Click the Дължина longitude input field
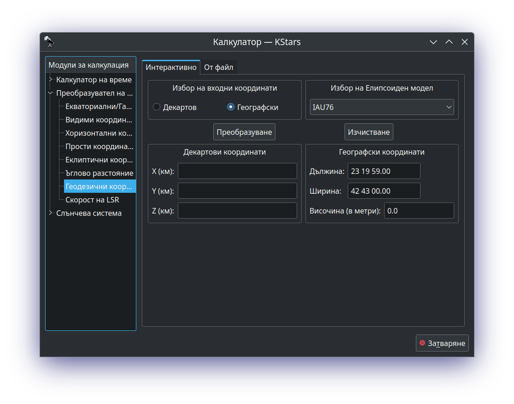Image resolution: width=514 pixels, height=404 pixels. pyautogui.click(x=384, y=171)
